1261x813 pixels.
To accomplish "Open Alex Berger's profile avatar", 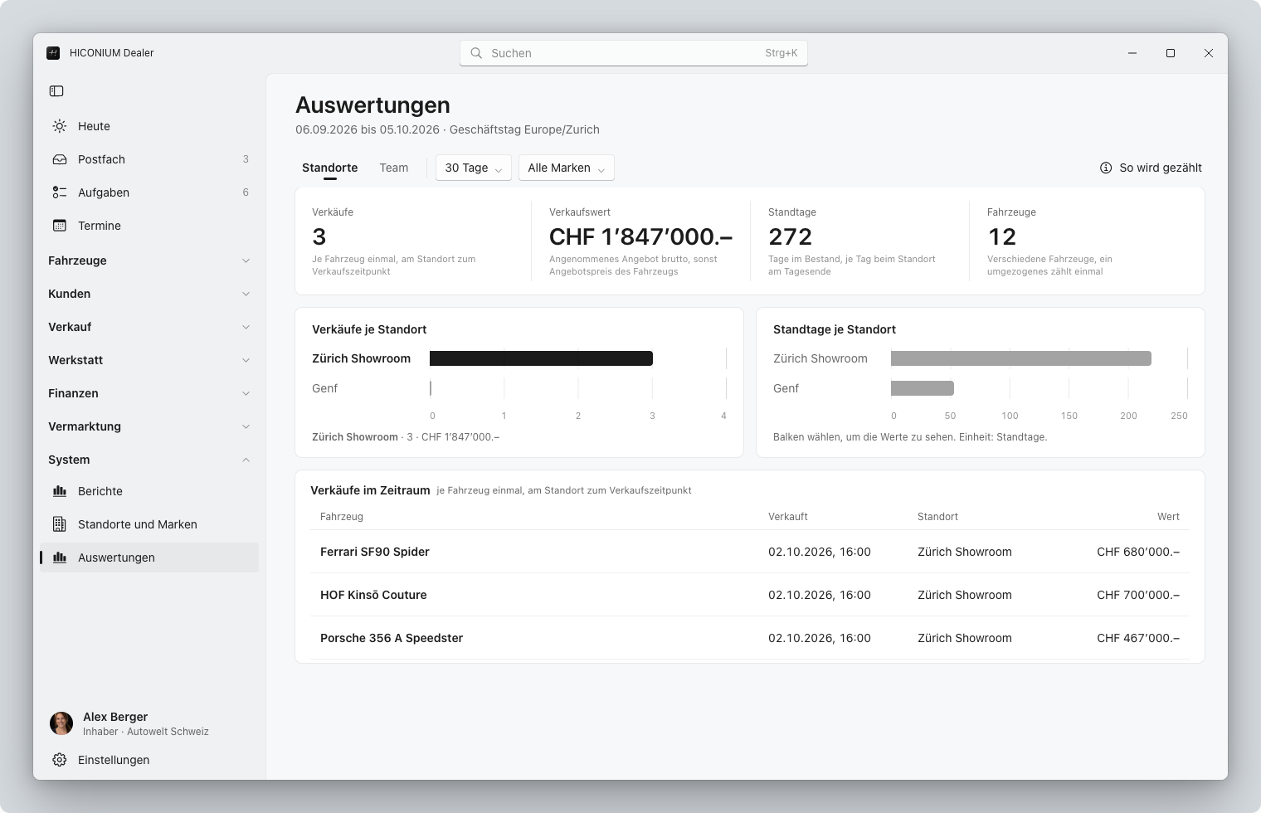I will pos(61,723).
